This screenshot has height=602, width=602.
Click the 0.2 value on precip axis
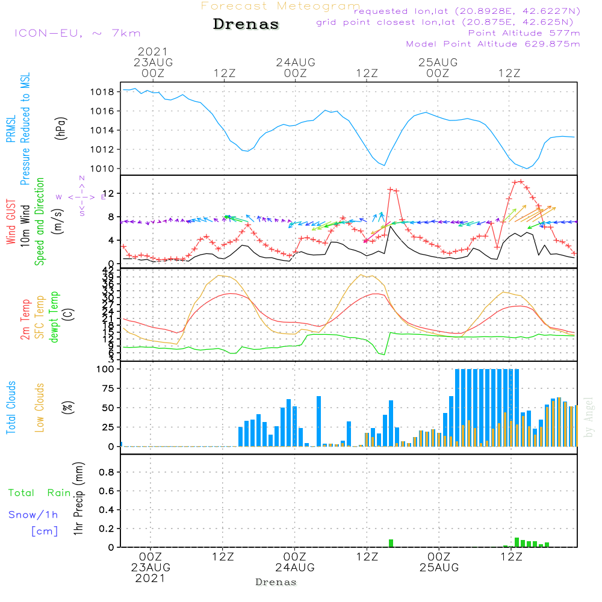click(107, 529)
